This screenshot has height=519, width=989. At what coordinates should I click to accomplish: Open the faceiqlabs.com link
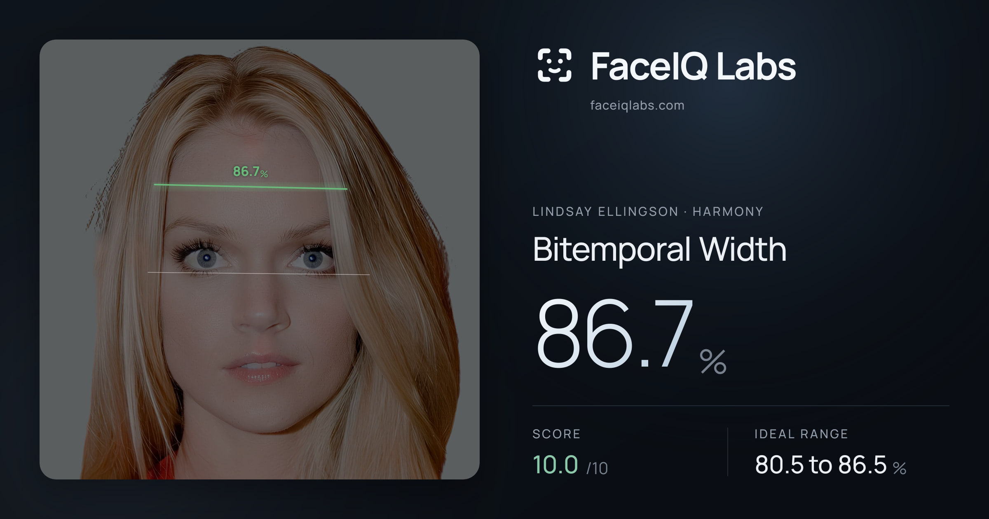(637, 105)
